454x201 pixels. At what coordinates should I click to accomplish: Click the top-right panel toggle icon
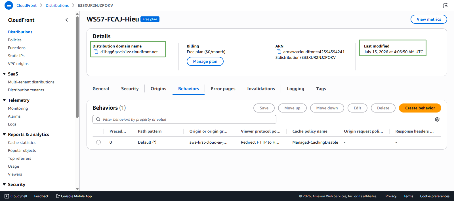pos(445,5)
